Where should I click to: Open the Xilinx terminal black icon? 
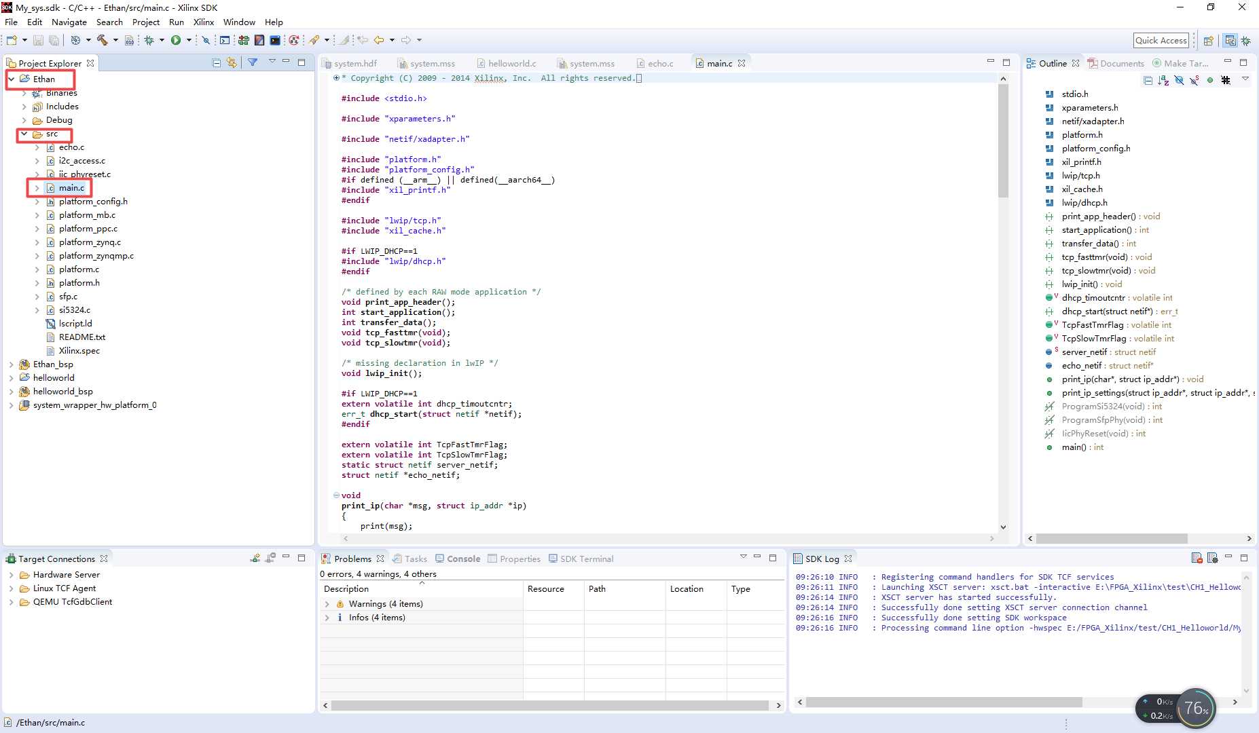point(275,40)
